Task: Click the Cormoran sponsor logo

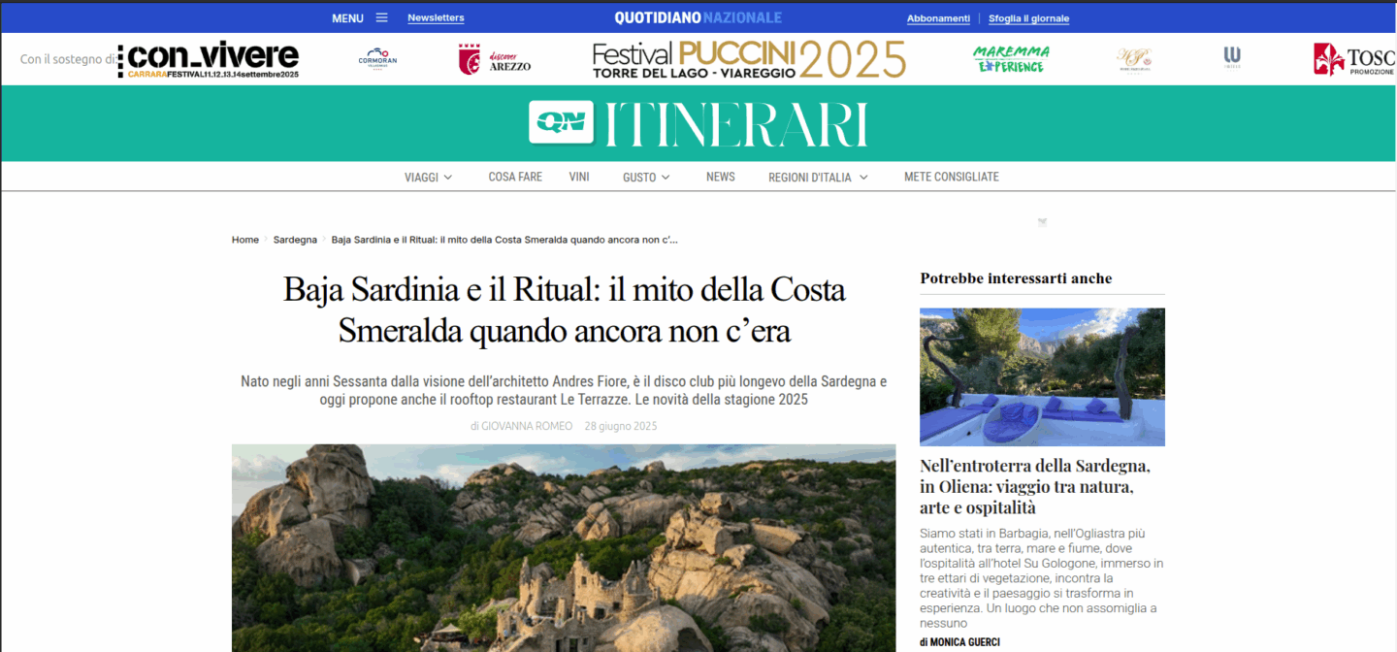Action: pyautogui.click(x=377, y=59)
